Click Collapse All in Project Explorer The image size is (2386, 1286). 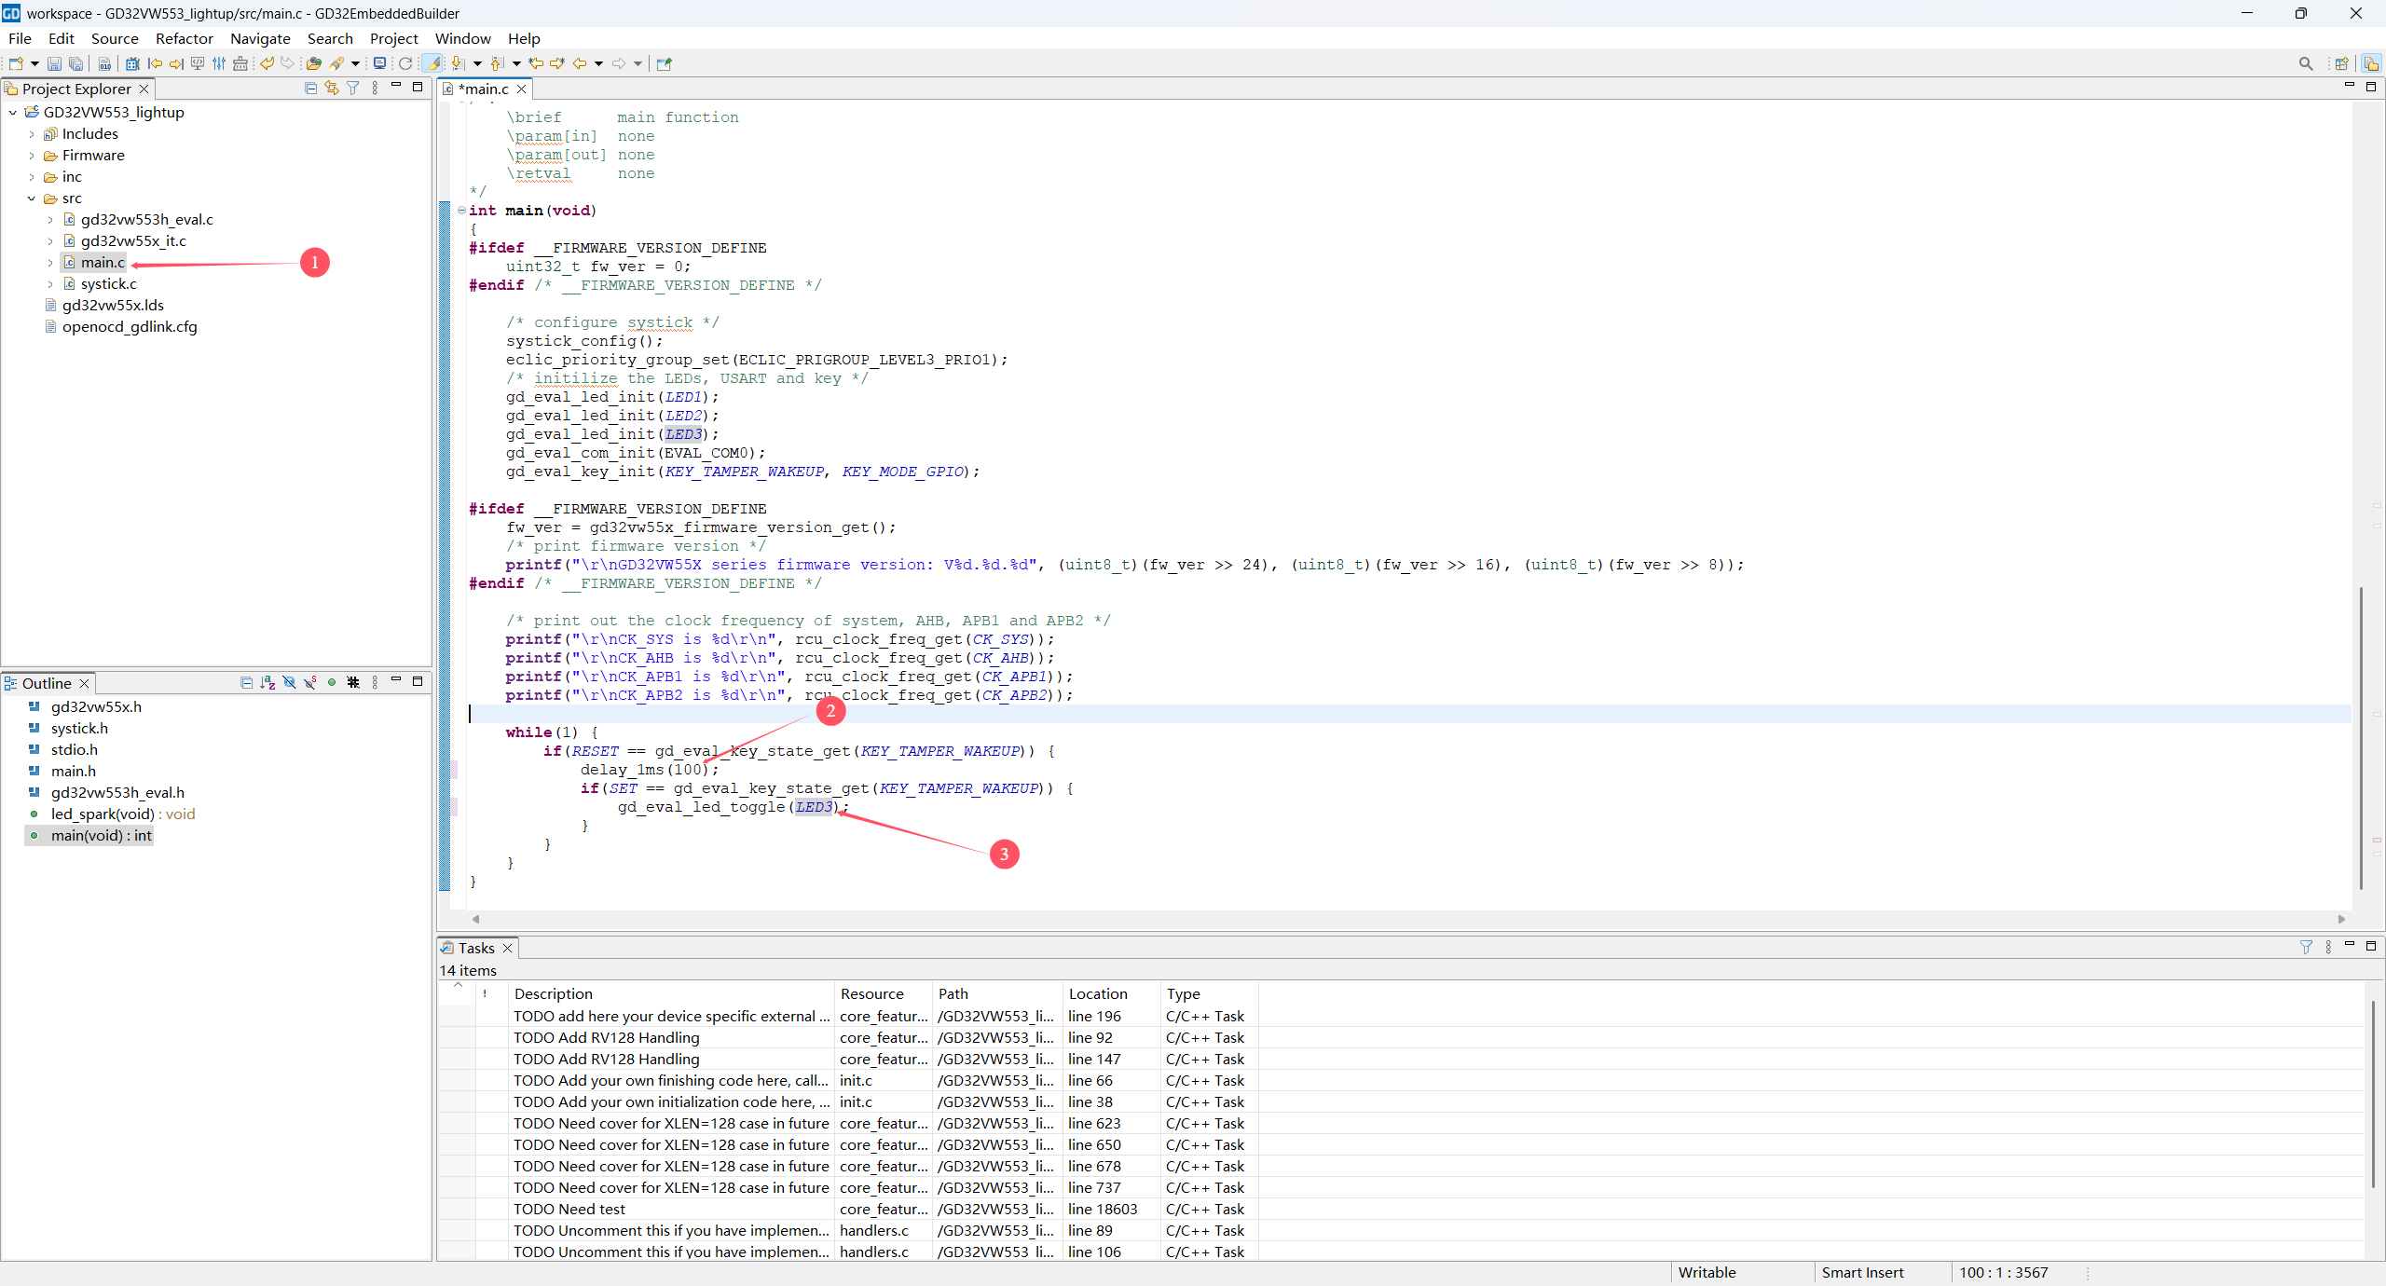click(x=310, y=88)
